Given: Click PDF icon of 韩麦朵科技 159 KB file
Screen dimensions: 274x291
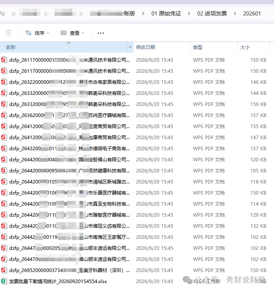Looking at the screenshot, I should pyautogui.click(x=4, y=104).
